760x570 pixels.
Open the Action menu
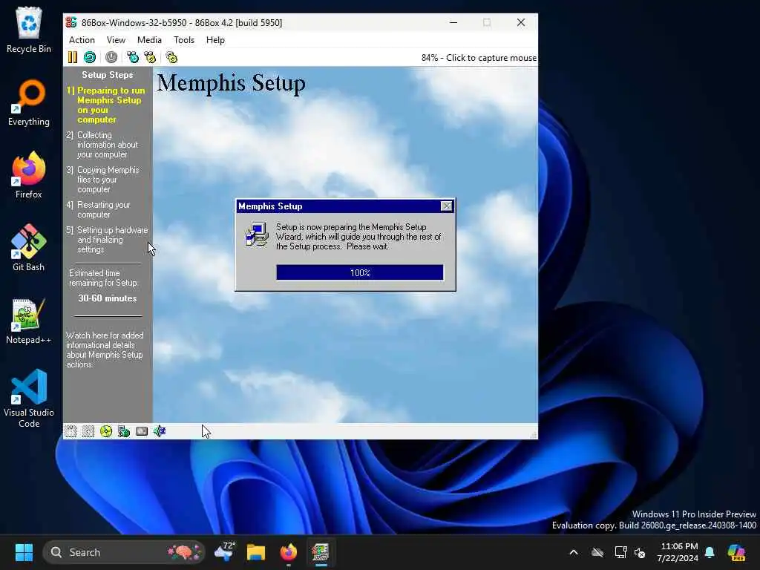click(x=82, y=40)
